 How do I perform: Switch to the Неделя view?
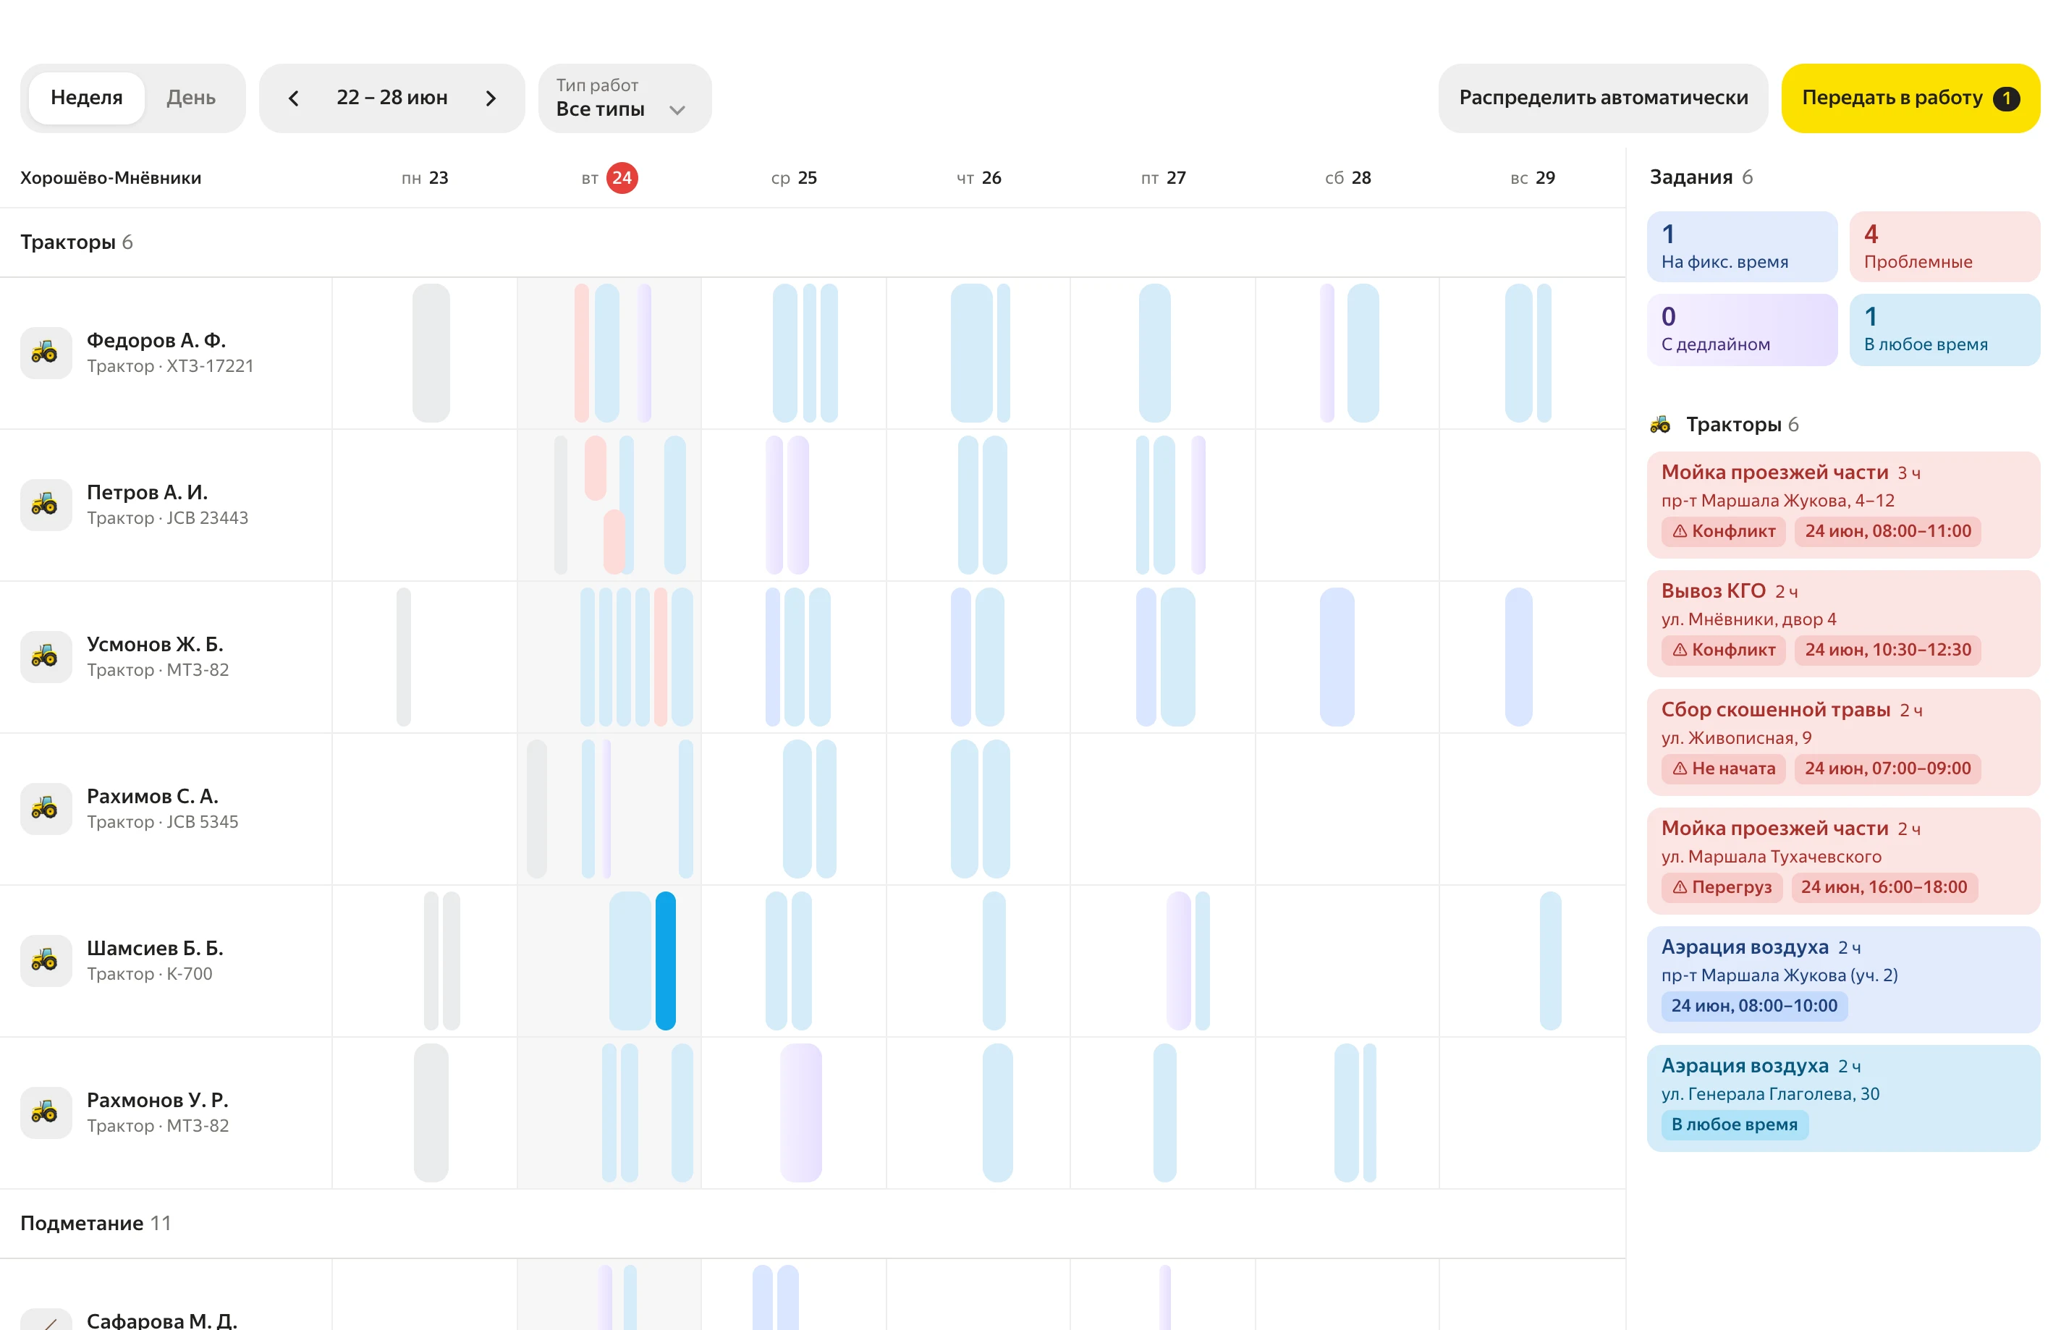click(x=86, y=98)
